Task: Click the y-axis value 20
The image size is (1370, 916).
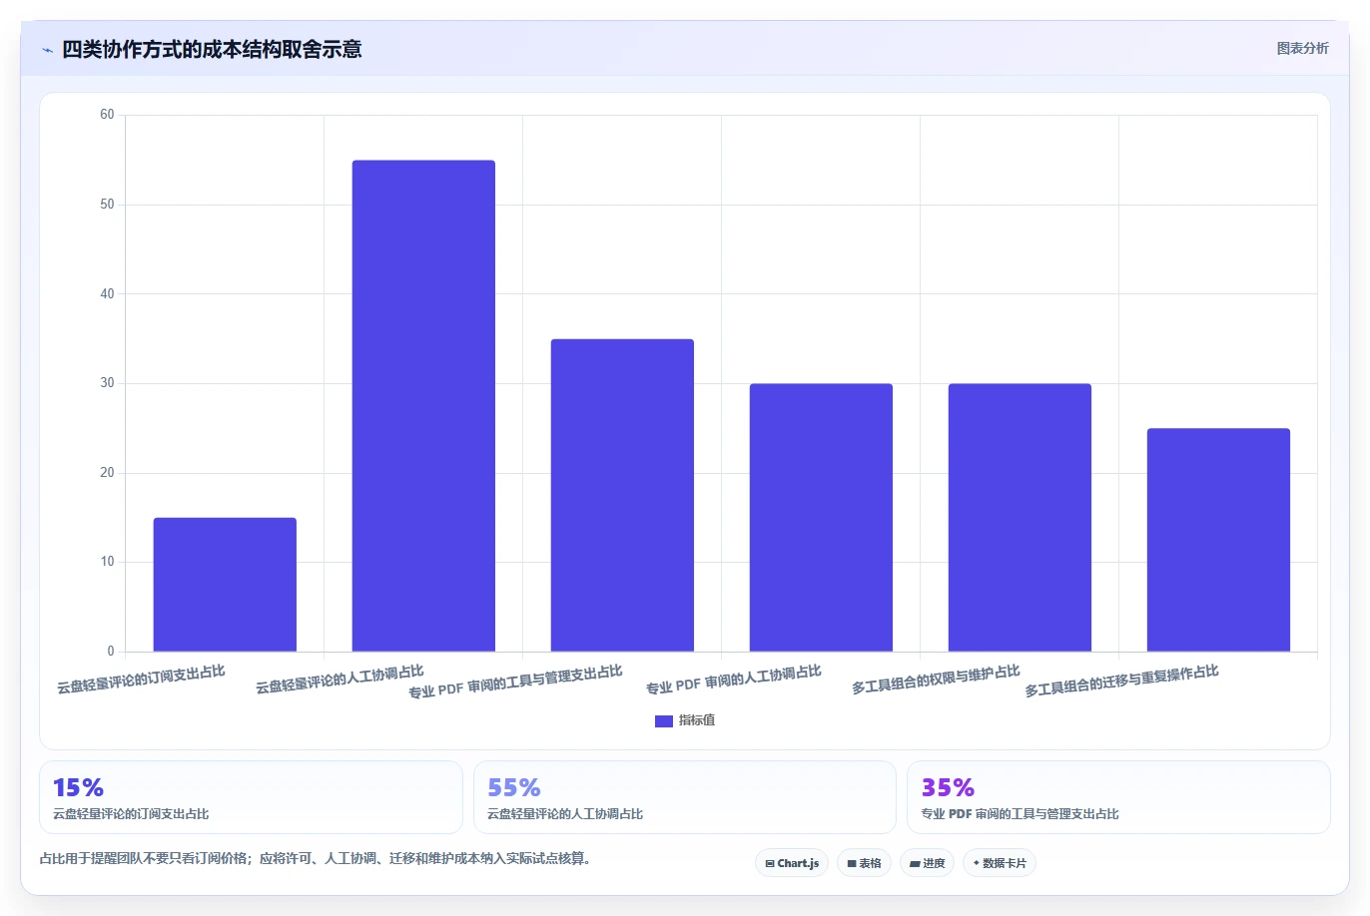Action: click(107, 473)
